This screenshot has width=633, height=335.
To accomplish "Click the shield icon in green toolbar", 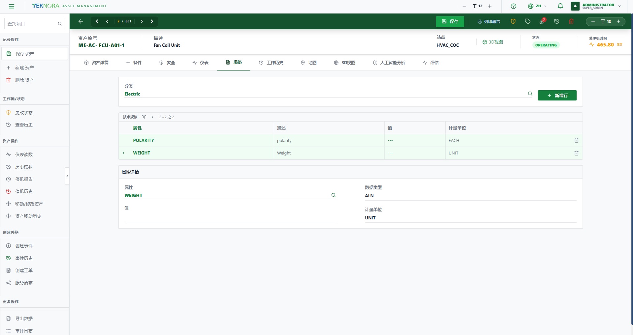I will pyautogui.click(x=513, y=21).
